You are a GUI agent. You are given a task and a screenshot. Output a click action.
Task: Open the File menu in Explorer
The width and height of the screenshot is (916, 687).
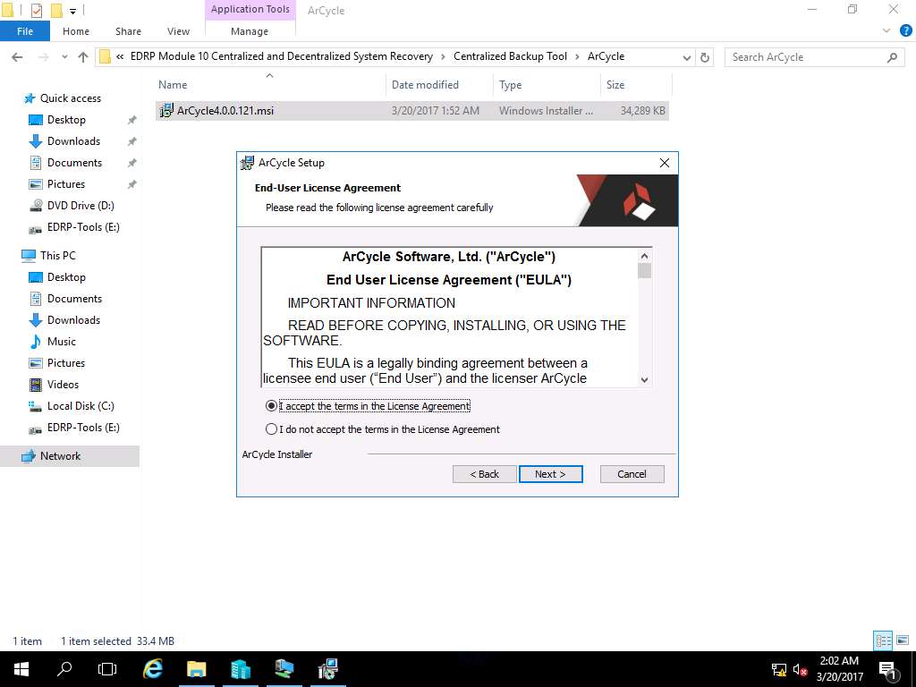pyautogui.click(x=25, y=31)
